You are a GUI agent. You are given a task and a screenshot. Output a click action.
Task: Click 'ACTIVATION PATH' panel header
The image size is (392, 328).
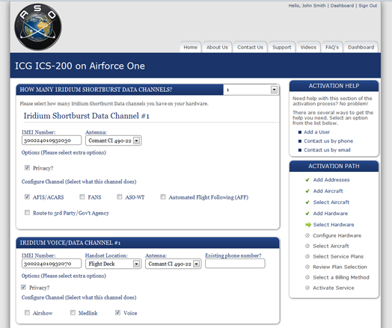[334, 167]
